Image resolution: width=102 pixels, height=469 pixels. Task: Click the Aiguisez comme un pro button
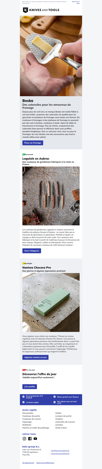click(x=35, y=357)
